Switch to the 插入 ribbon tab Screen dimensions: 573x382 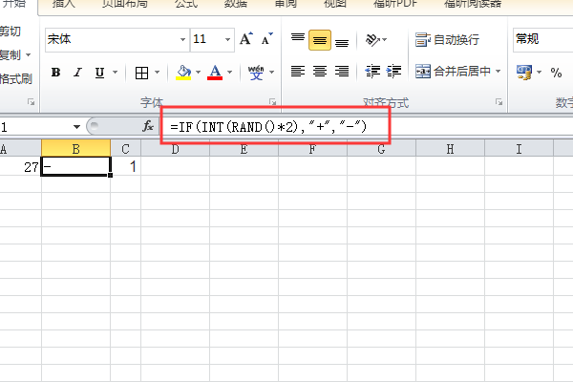tap(64, 4)
